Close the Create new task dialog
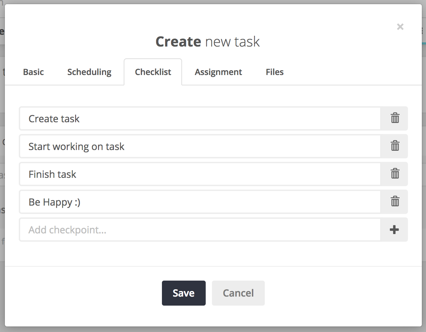The width and height of the screenshot is (426, 332). [x=400, y=27]
